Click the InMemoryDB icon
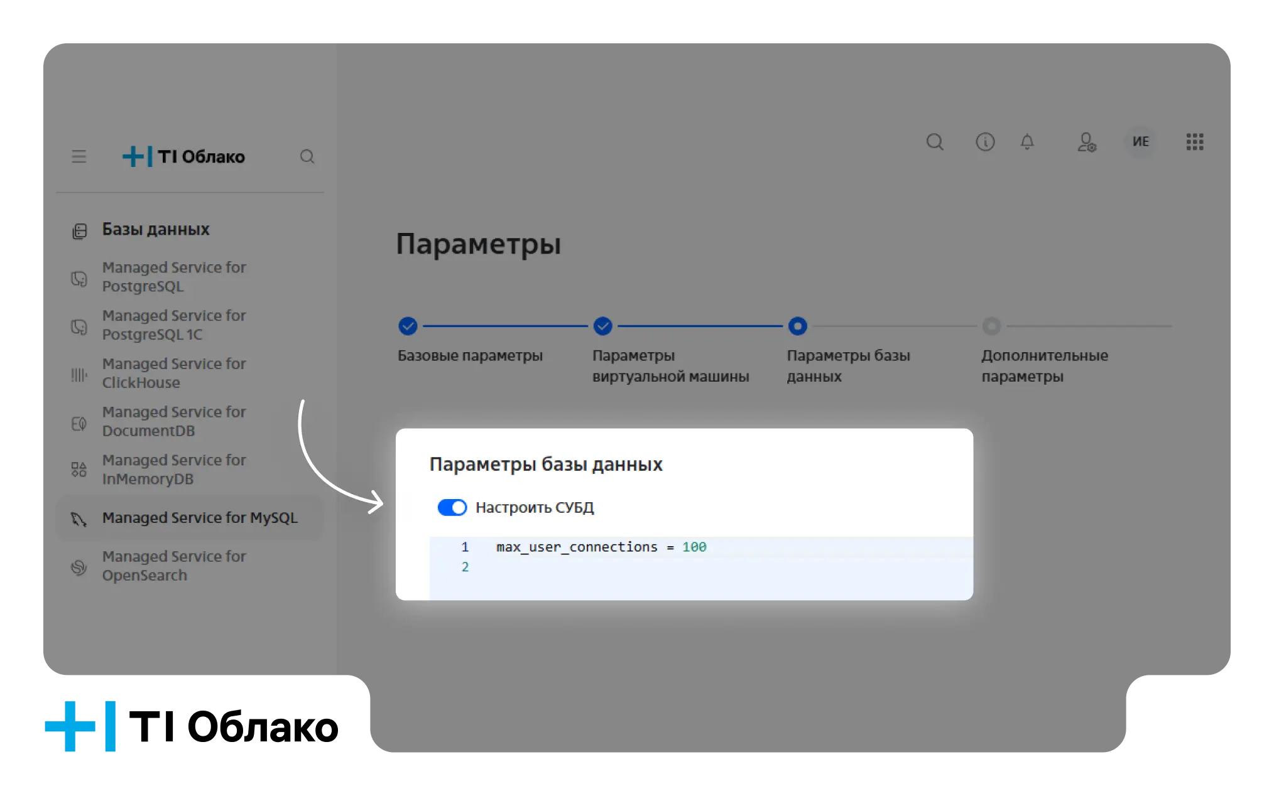 tap(79, 470)
